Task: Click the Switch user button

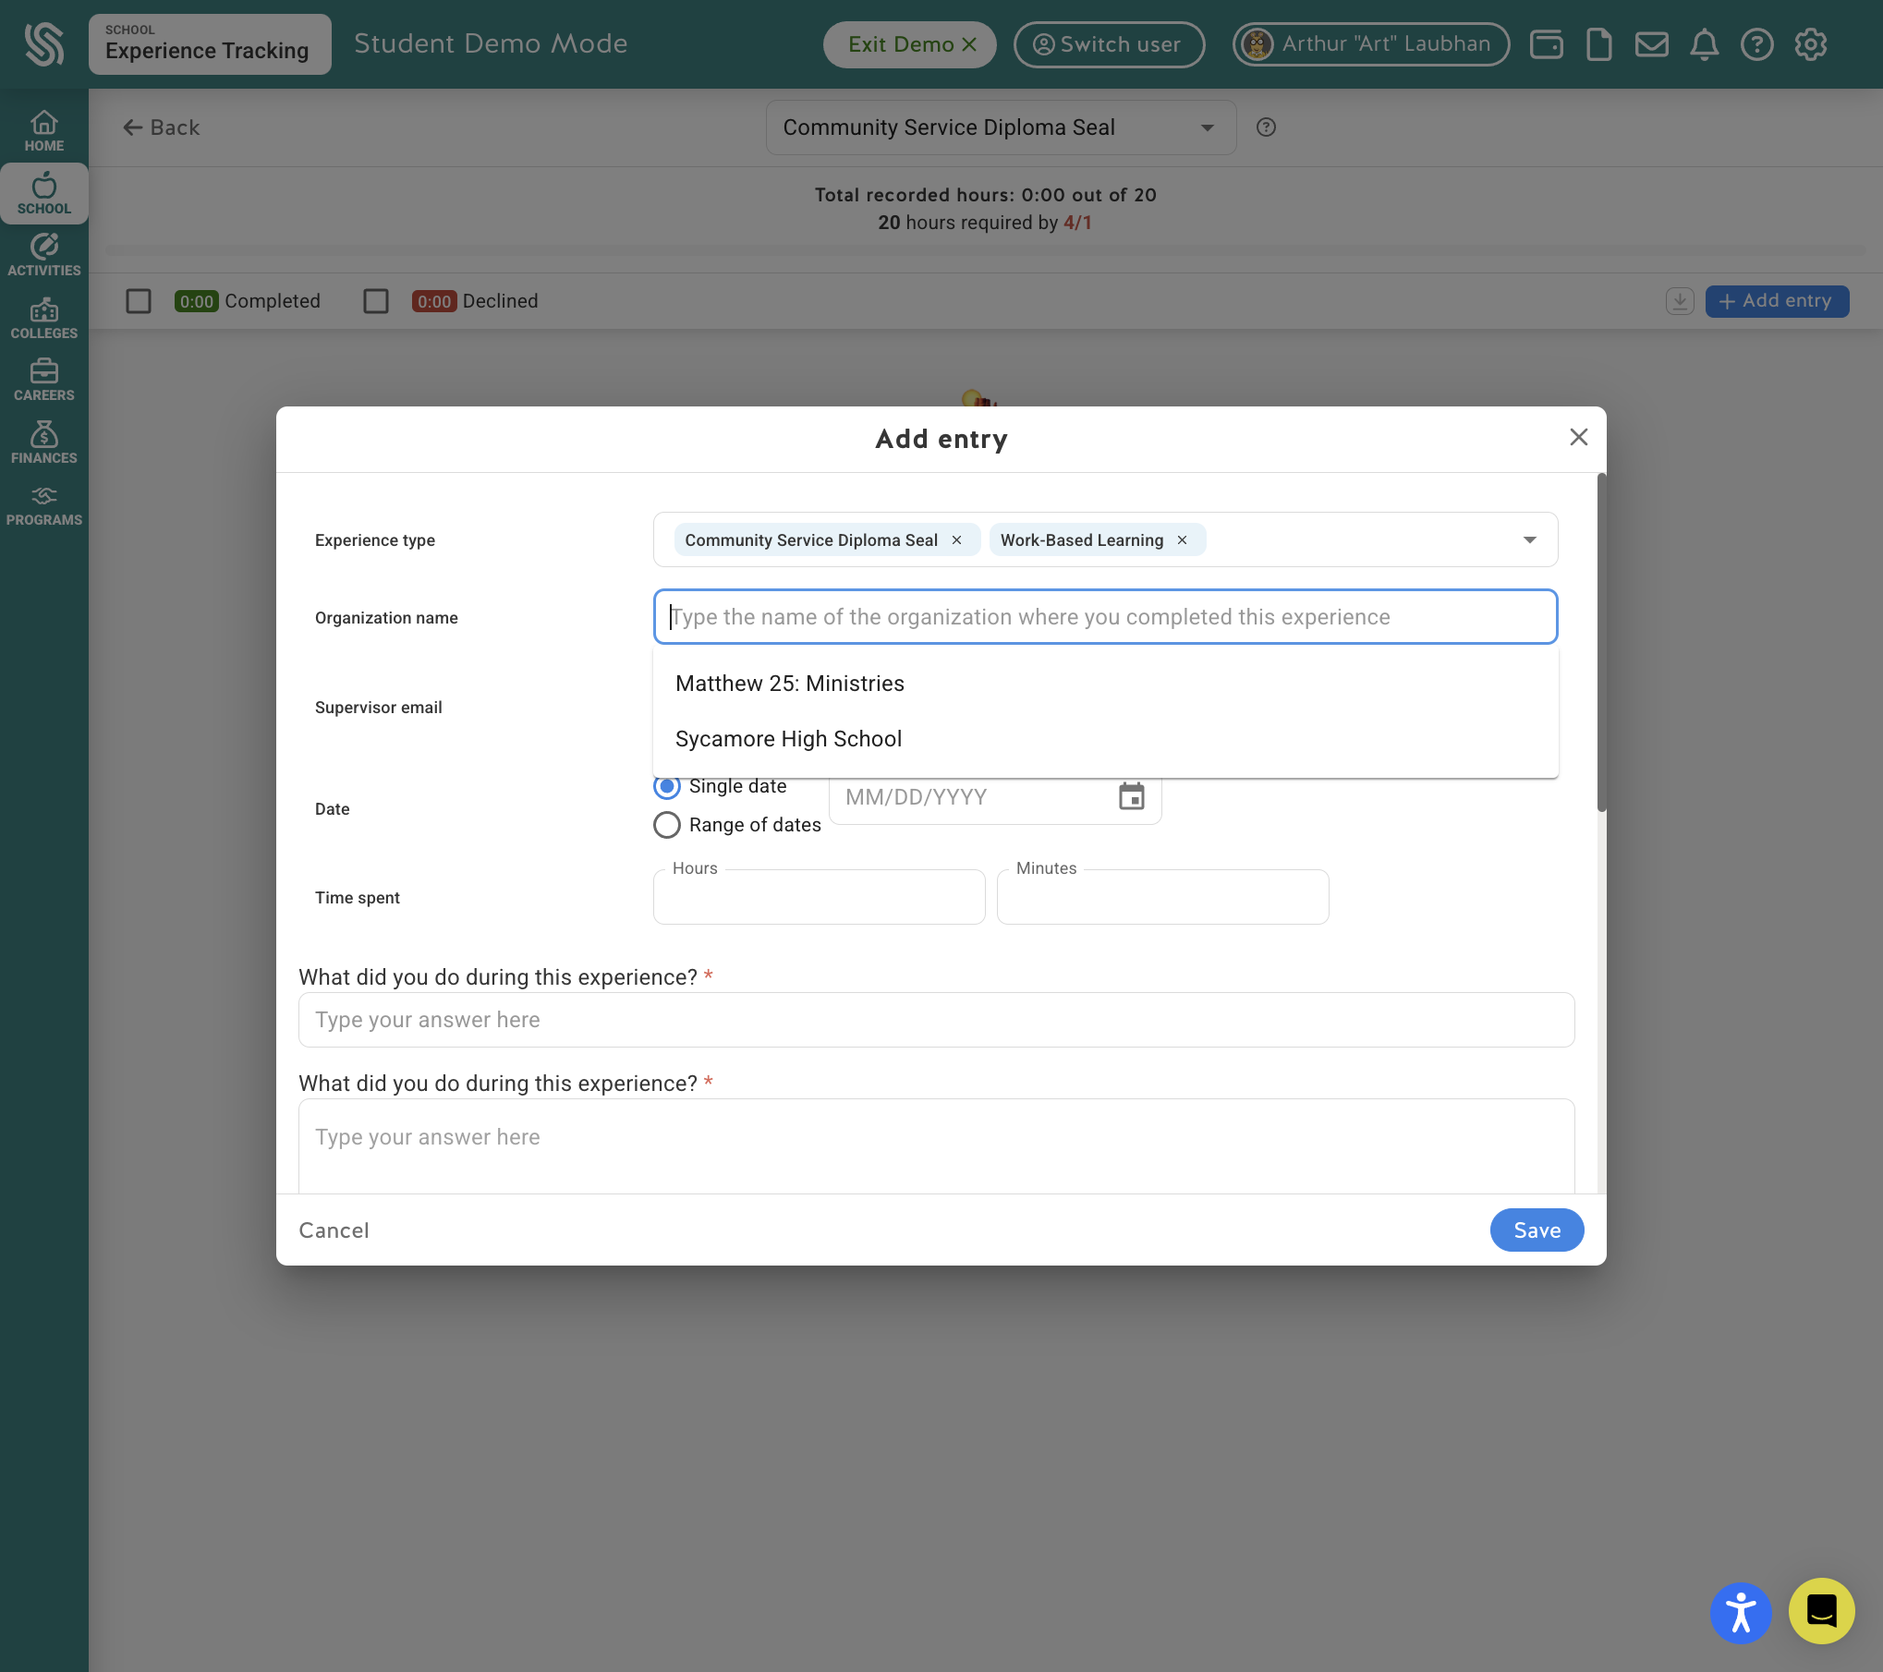Action: coord(1109,44)
